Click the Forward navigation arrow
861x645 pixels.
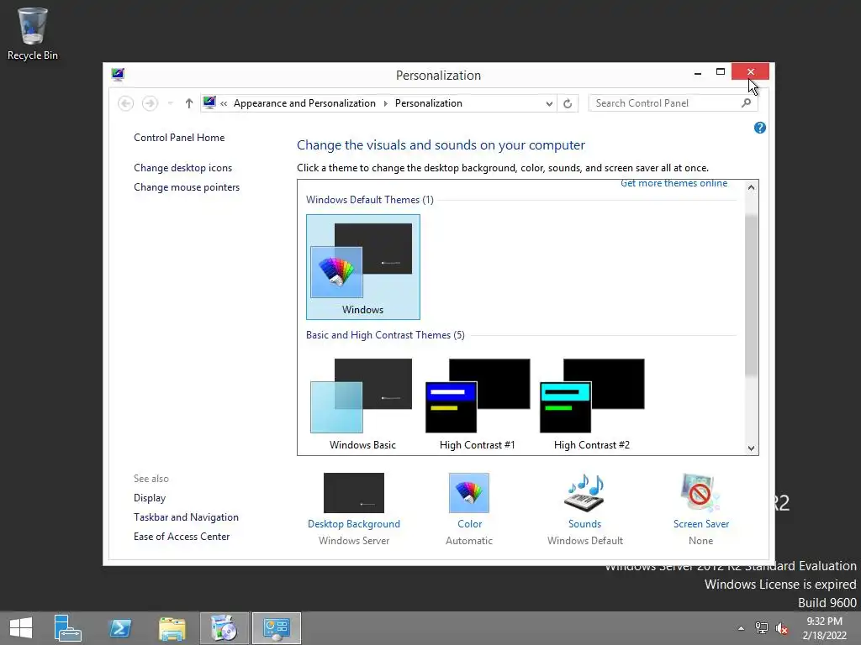coord(150,103)
